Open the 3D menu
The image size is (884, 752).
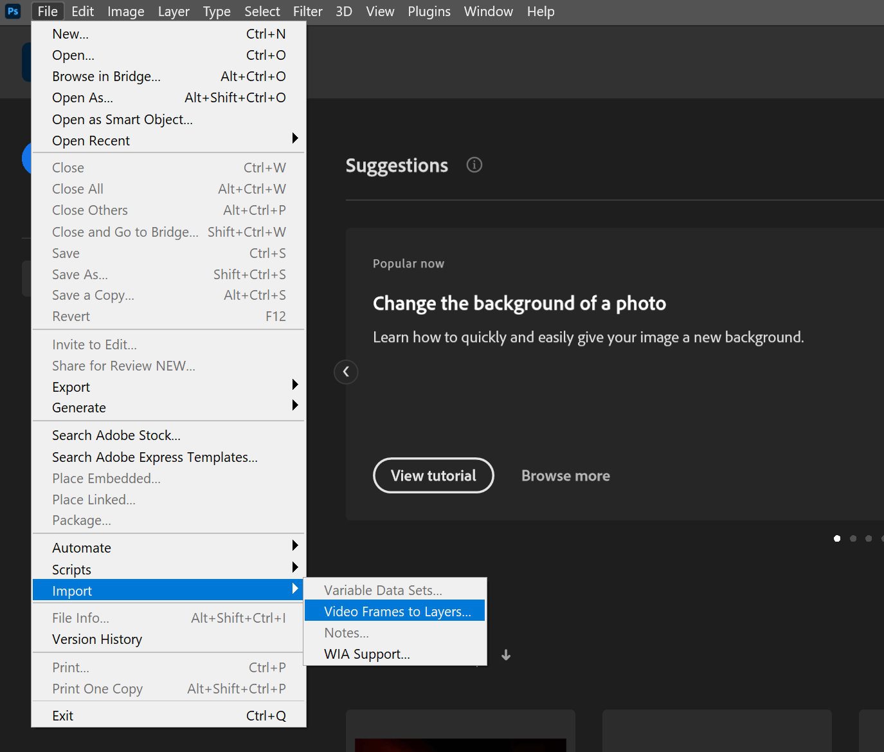click(344, 12)
